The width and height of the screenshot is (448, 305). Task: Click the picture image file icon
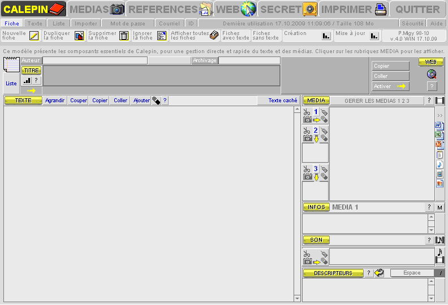[440, 184]
